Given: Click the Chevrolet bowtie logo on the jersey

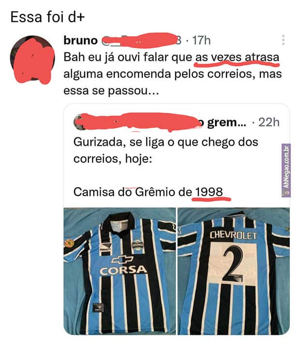Looking at the screenshot, I should coord(122,260).
